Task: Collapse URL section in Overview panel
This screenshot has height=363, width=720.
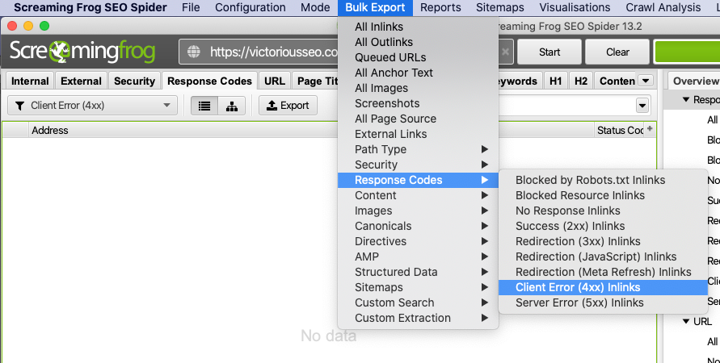Action: pos(686,321)
